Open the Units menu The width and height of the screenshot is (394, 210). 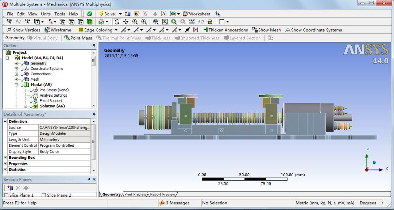[x=46, y=14]
